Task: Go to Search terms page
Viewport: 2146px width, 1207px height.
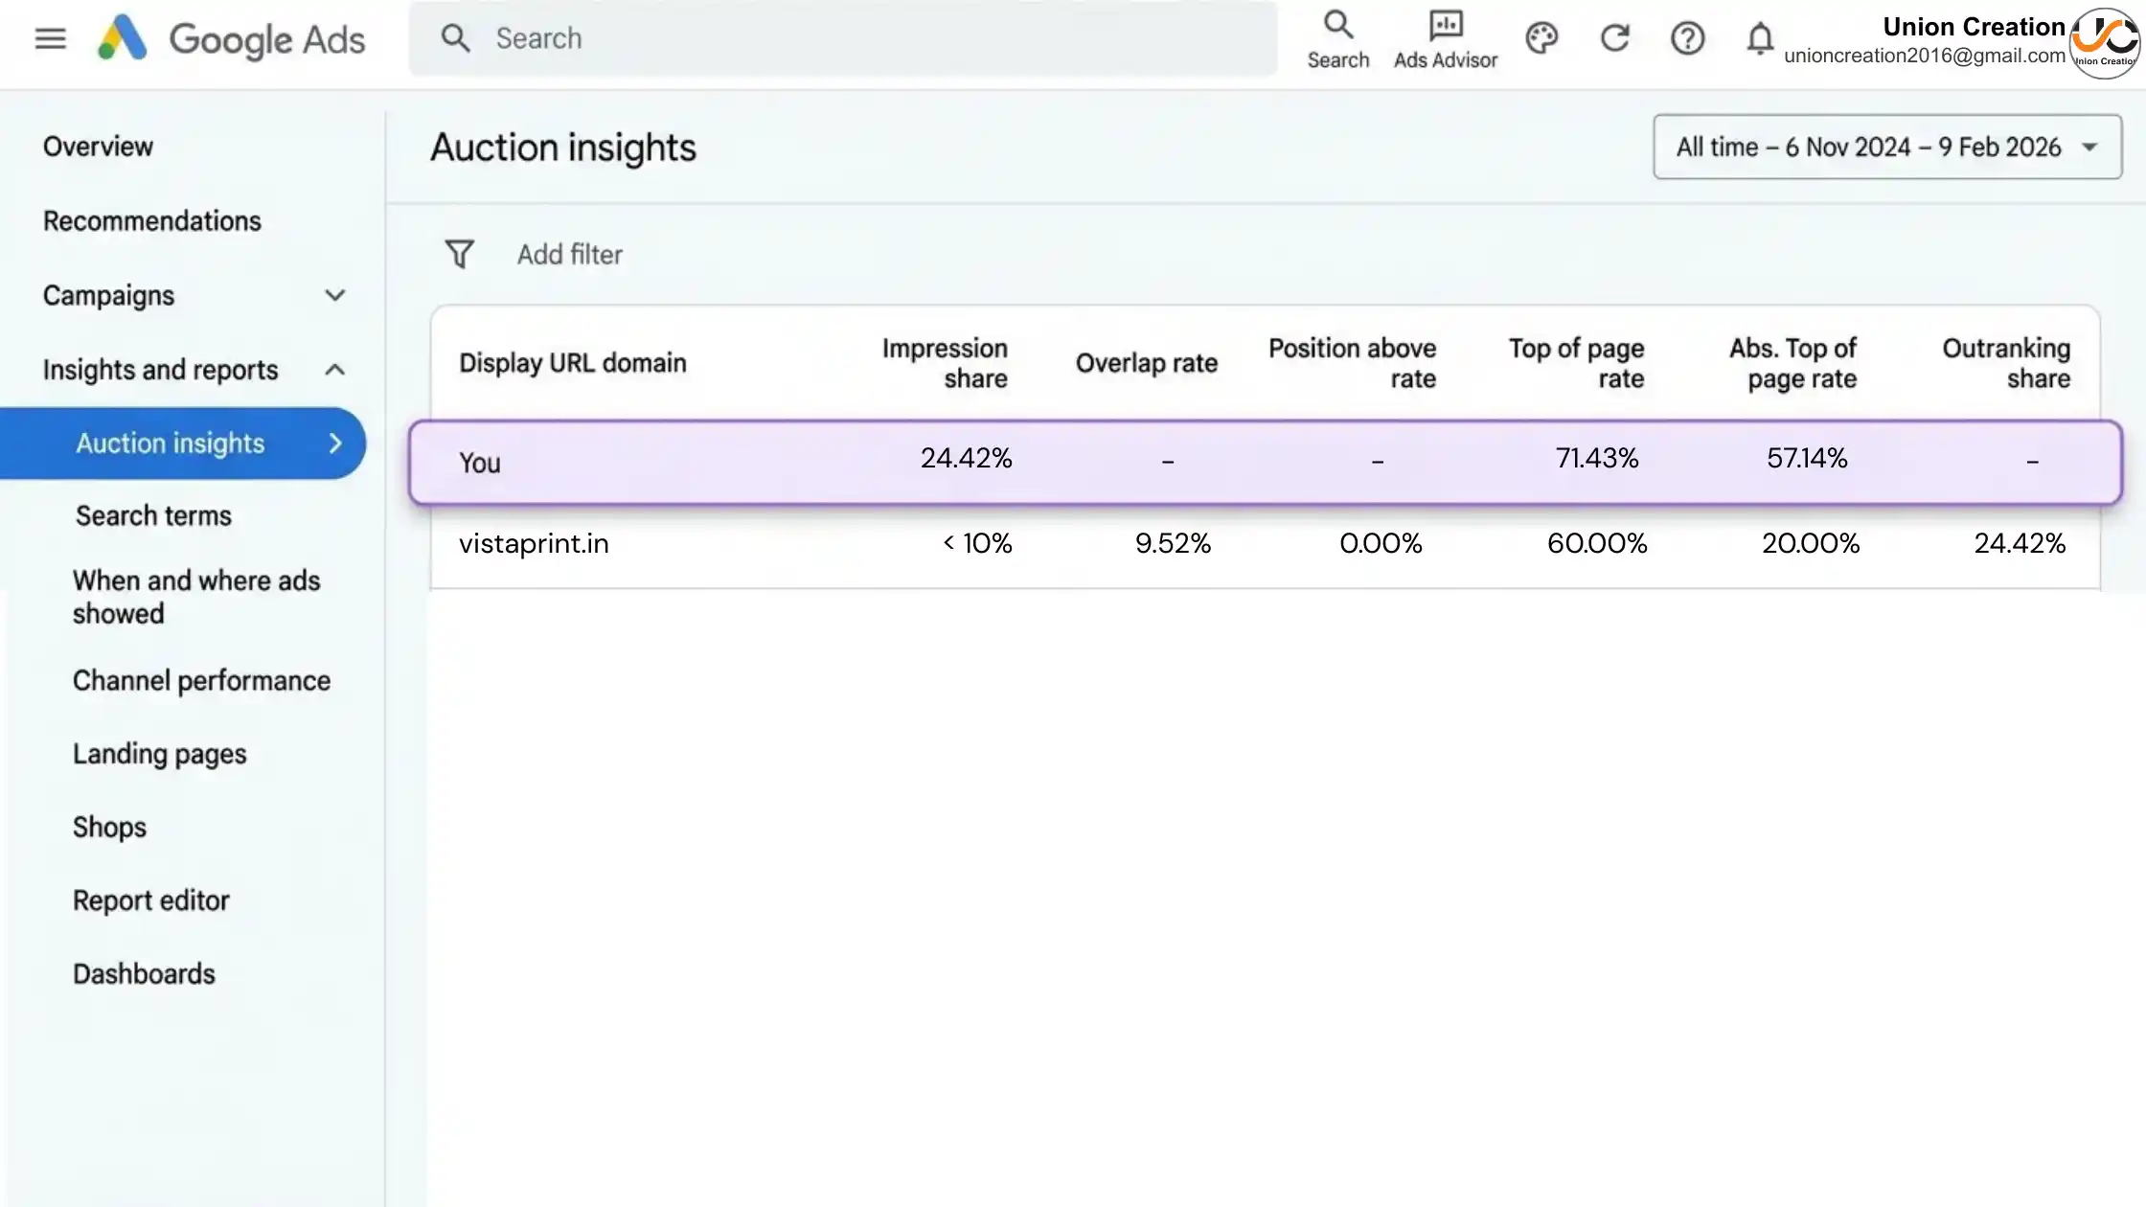Action: point(153,515)
